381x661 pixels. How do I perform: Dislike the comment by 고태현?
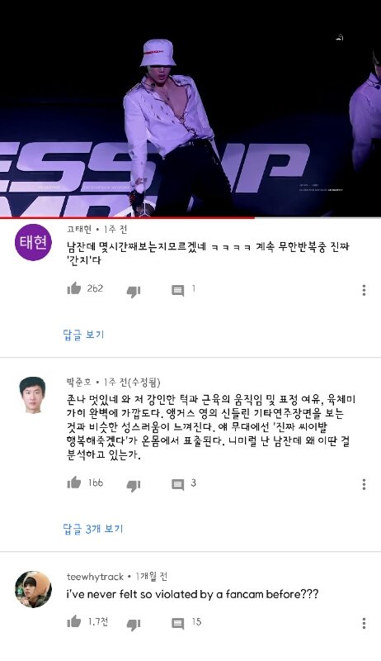coord(134,291)
